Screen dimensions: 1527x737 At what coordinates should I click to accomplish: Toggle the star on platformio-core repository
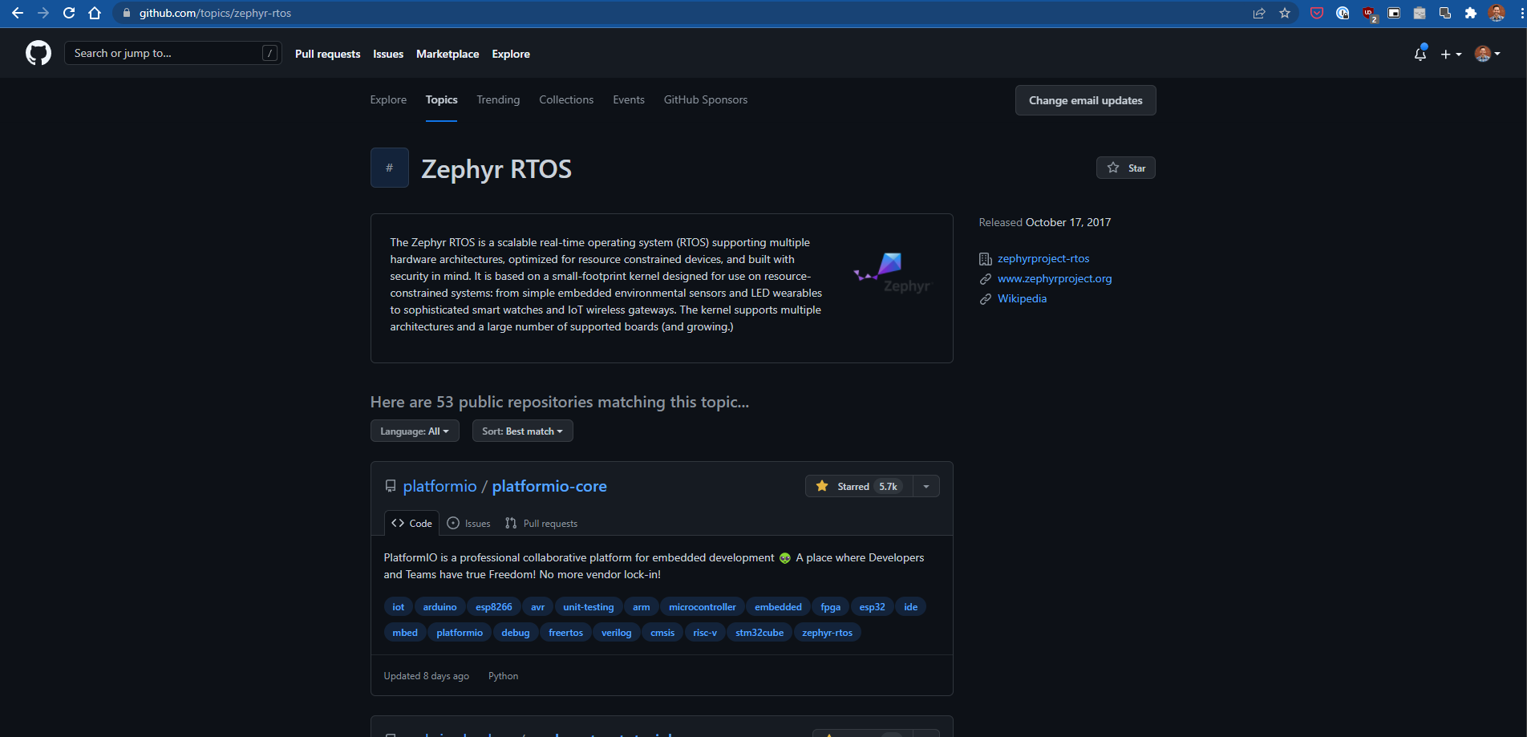tap(857, 486)
